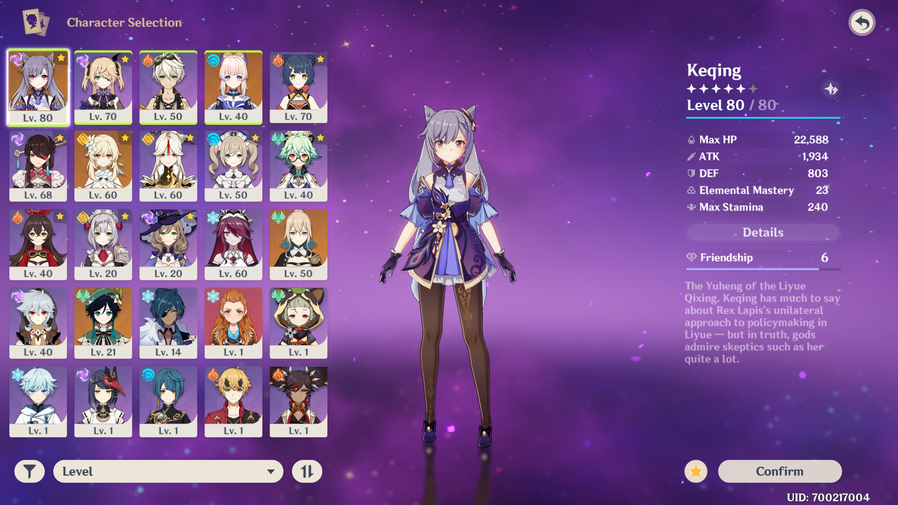Viewport: 898px width, 505px height.
Task: Click the Yuheng of Liyue Qixing description
Action: [x=762, y=322]
